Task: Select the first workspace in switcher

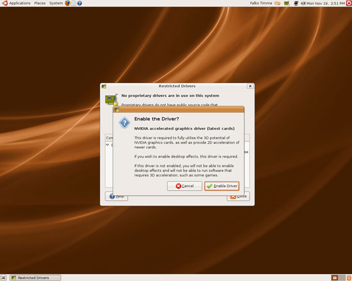Action: 335,278
